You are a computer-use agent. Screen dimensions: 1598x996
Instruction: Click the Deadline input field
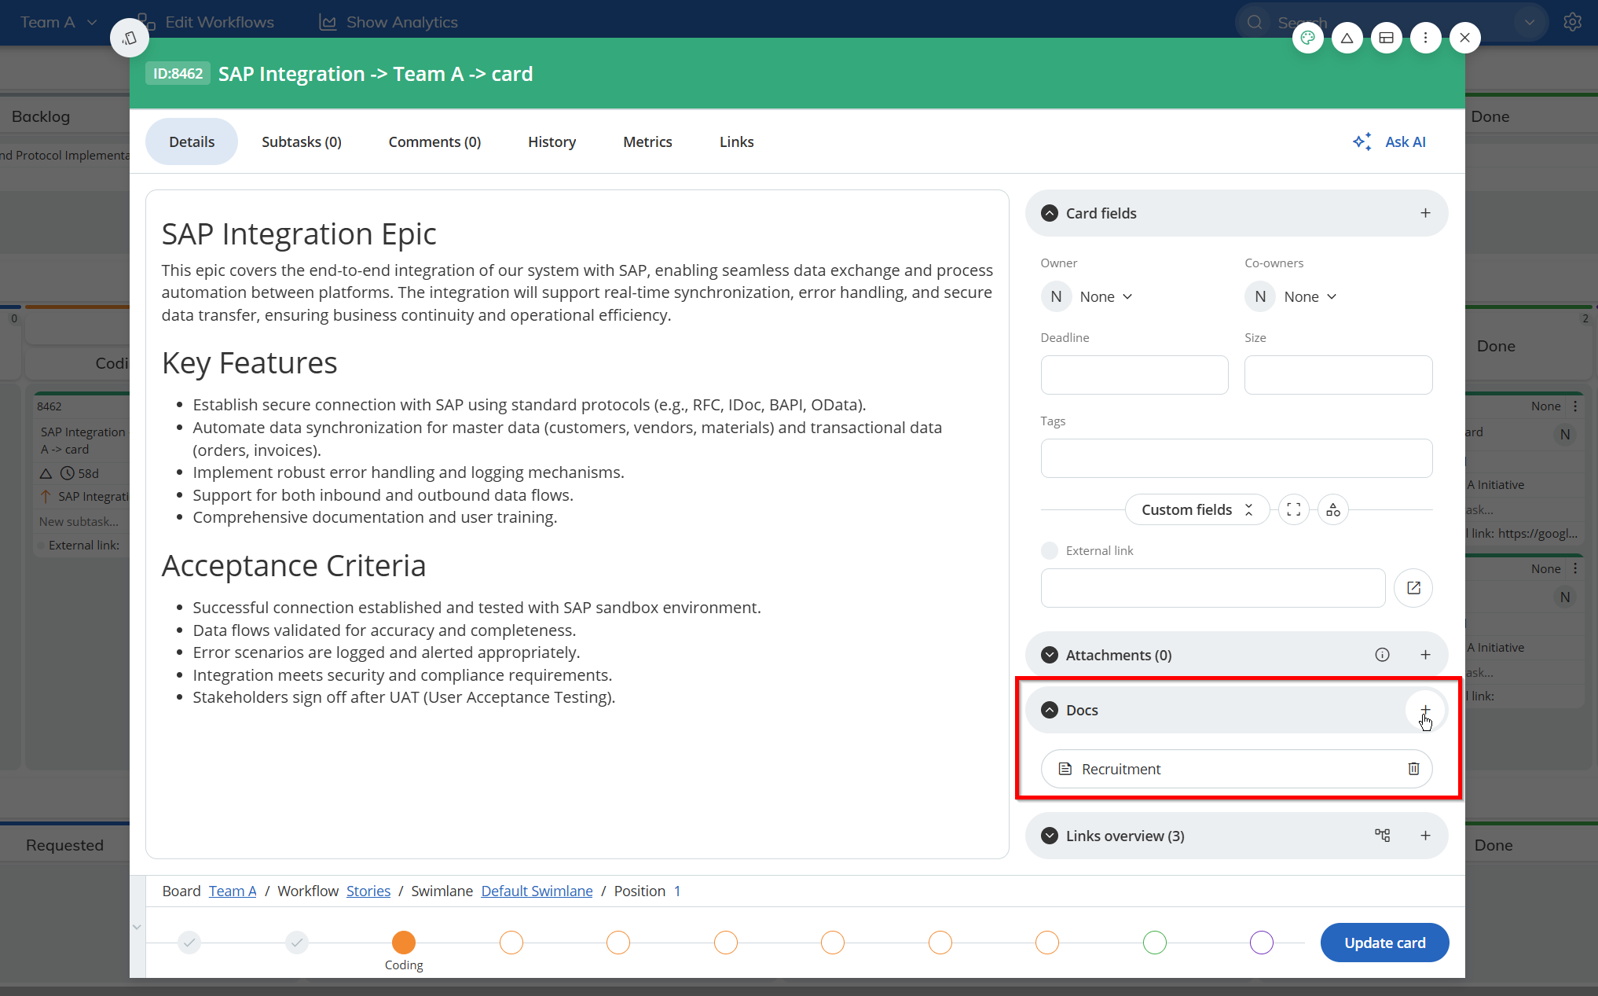click(1134, 375)
